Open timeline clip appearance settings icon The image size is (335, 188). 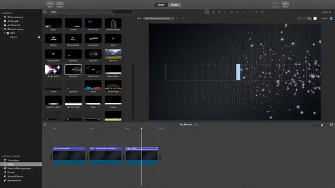pyautogui.click(x=331, y=124)
